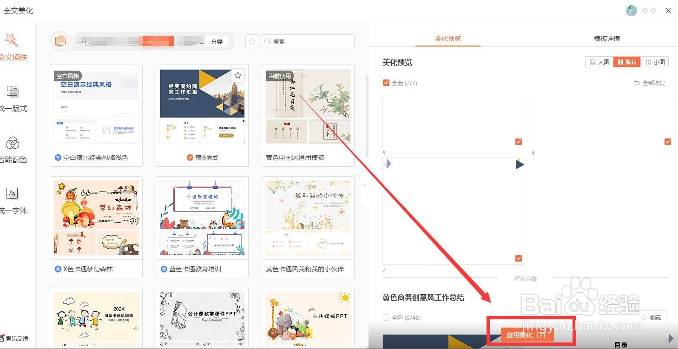Select the 蓝色卡通教育培训 template thumbnail
Viewport: 678px width, 349px height.
click(202, 218)
